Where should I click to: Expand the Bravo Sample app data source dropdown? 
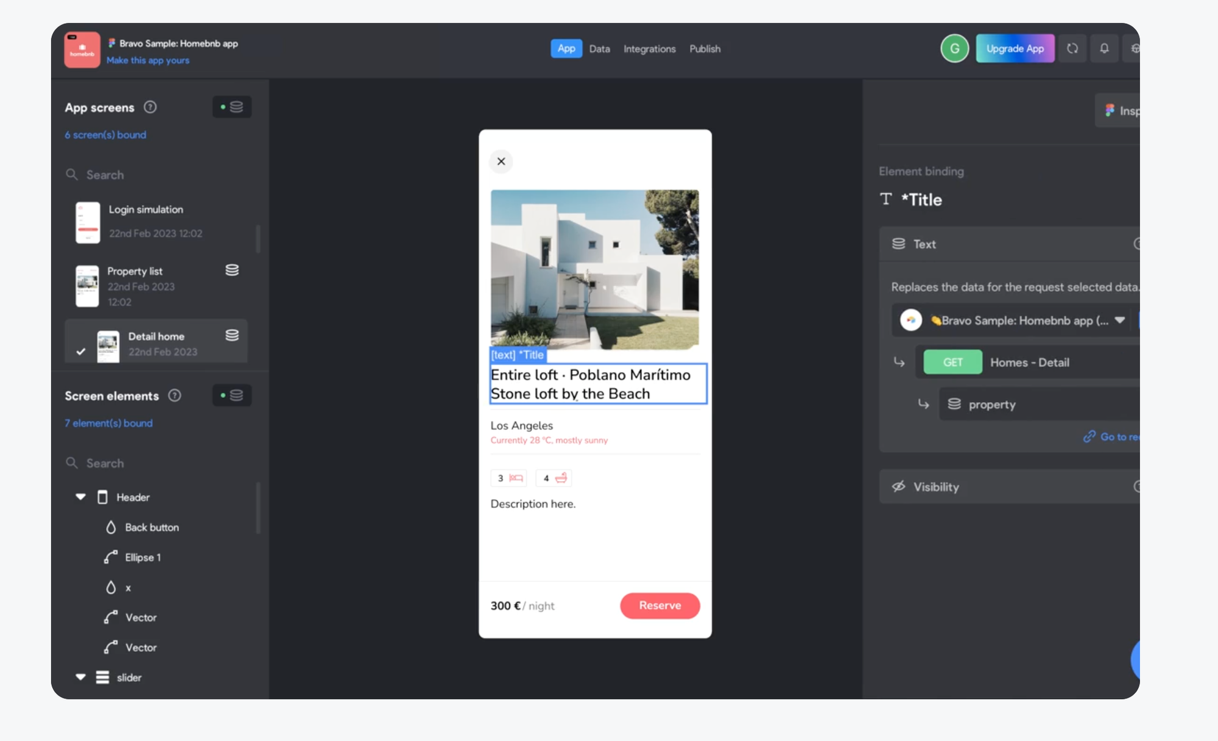pyautogui.click(x=1121, y=319)
